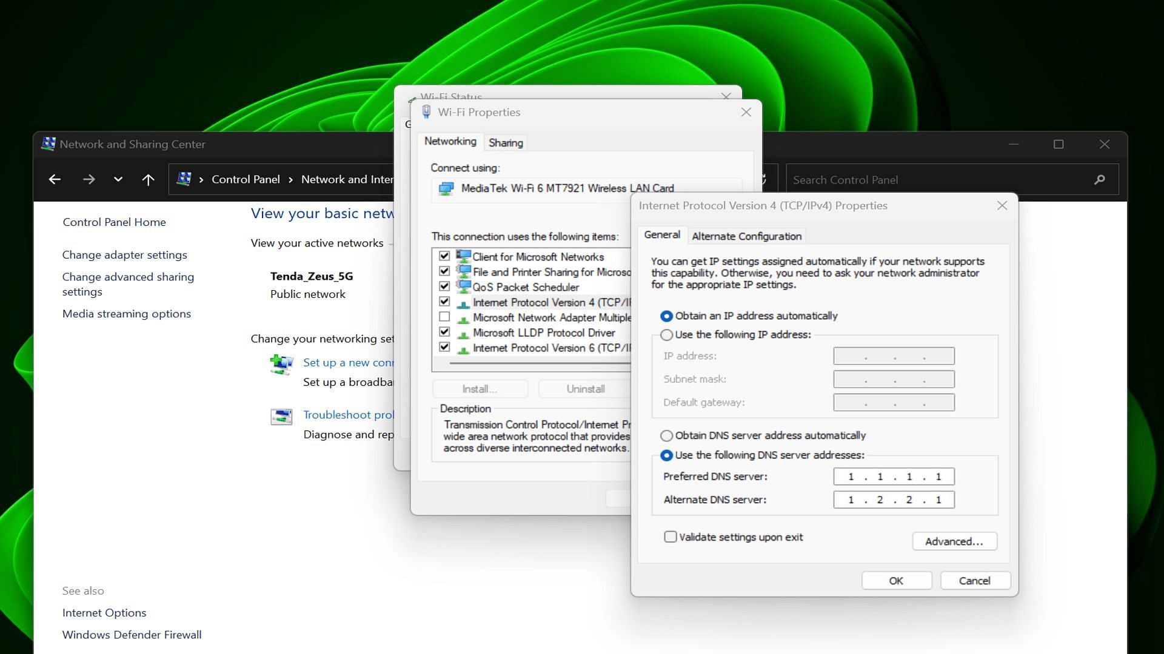Click the QoS Packet Scheduler icon
The image size is (1164, 654).
click(462, 286)
